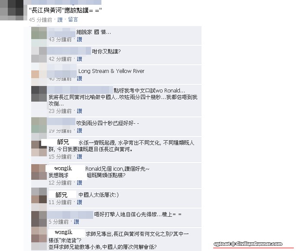
Task: Click 留言 to comment on the post
Action: tap(73, 20)
